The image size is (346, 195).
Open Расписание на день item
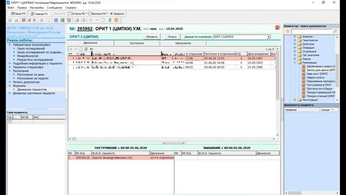31,75
